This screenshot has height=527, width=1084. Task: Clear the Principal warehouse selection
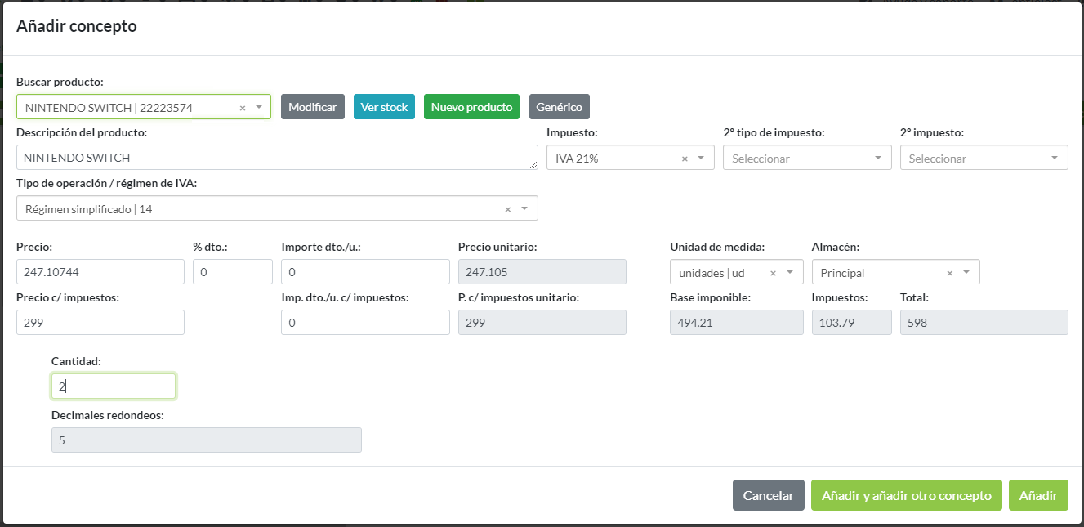[949, 273]
